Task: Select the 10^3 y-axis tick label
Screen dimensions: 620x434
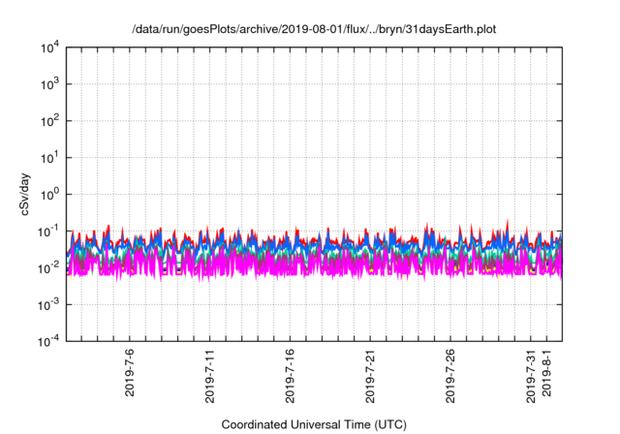Action: tap(51, 85)
